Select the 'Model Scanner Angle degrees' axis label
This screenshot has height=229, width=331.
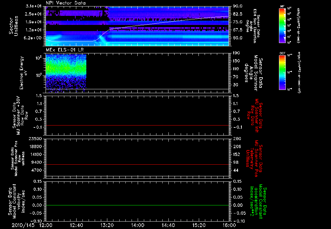pyautogui.click(x=253, y=73)
